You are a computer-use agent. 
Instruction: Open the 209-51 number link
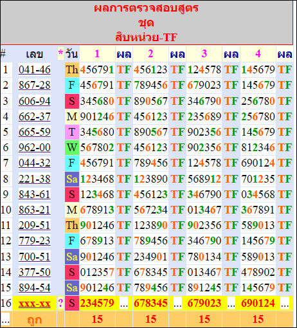tap(35, 225)
